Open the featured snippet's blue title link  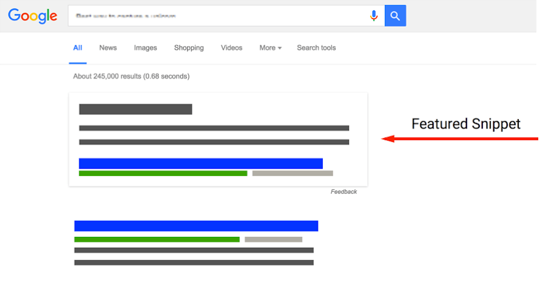[200, 163]
